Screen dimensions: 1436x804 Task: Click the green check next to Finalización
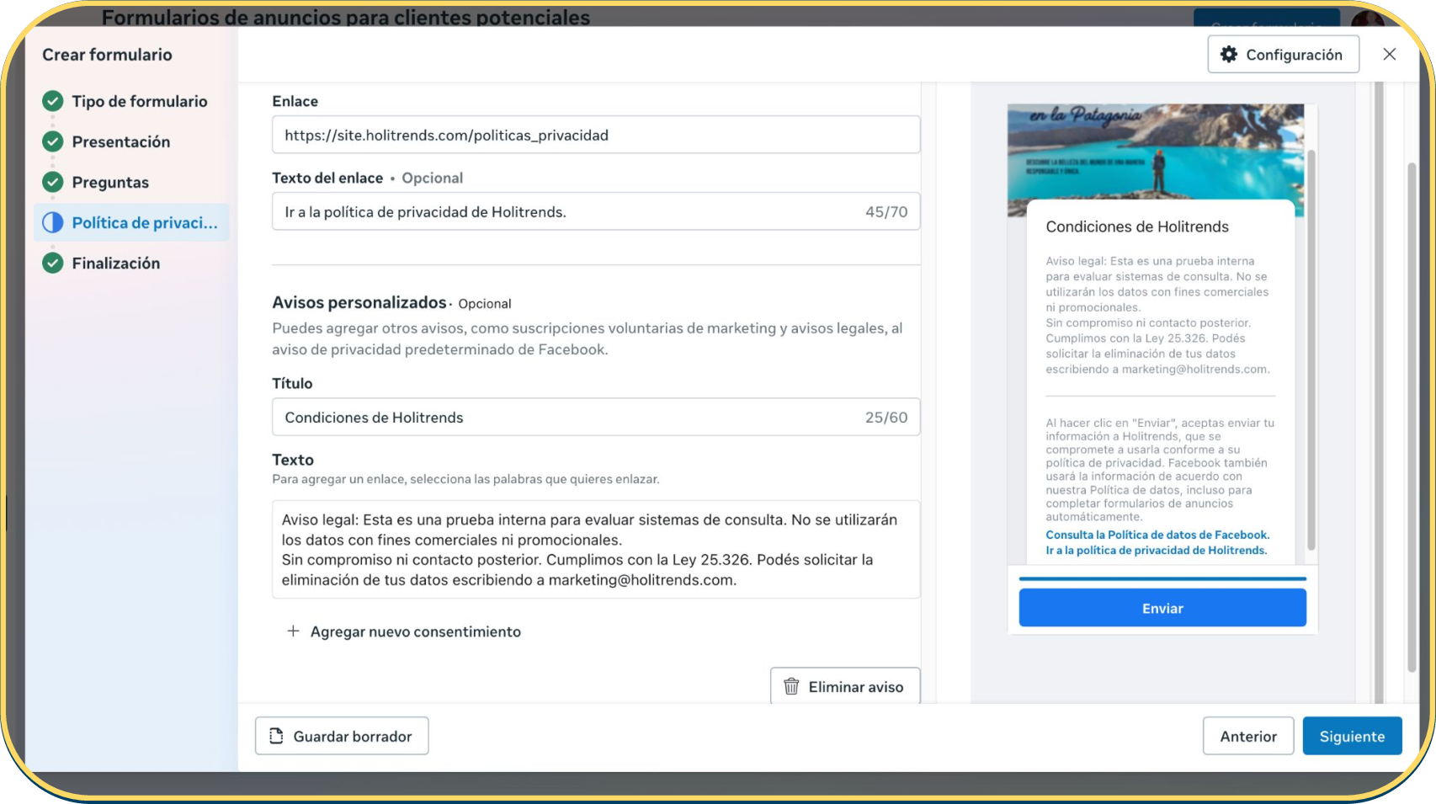coord(53,263)
